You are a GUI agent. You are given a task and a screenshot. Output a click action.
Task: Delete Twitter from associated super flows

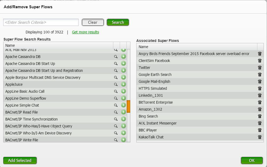pos(260,68)
